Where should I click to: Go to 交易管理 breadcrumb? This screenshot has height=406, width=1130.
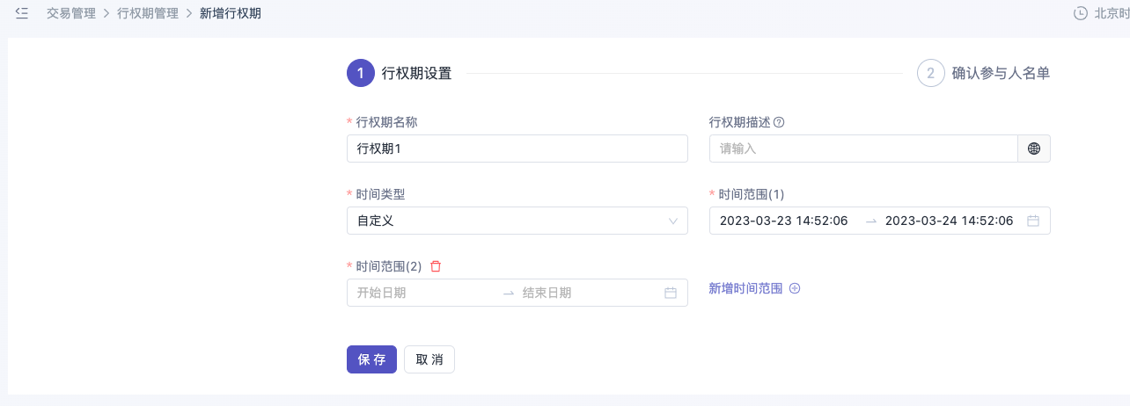click(71, 13)
